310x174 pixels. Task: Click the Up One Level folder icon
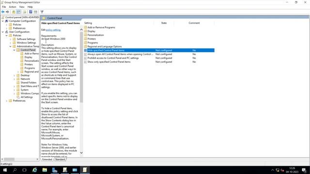pyautogui.click(x=14, y=12)
